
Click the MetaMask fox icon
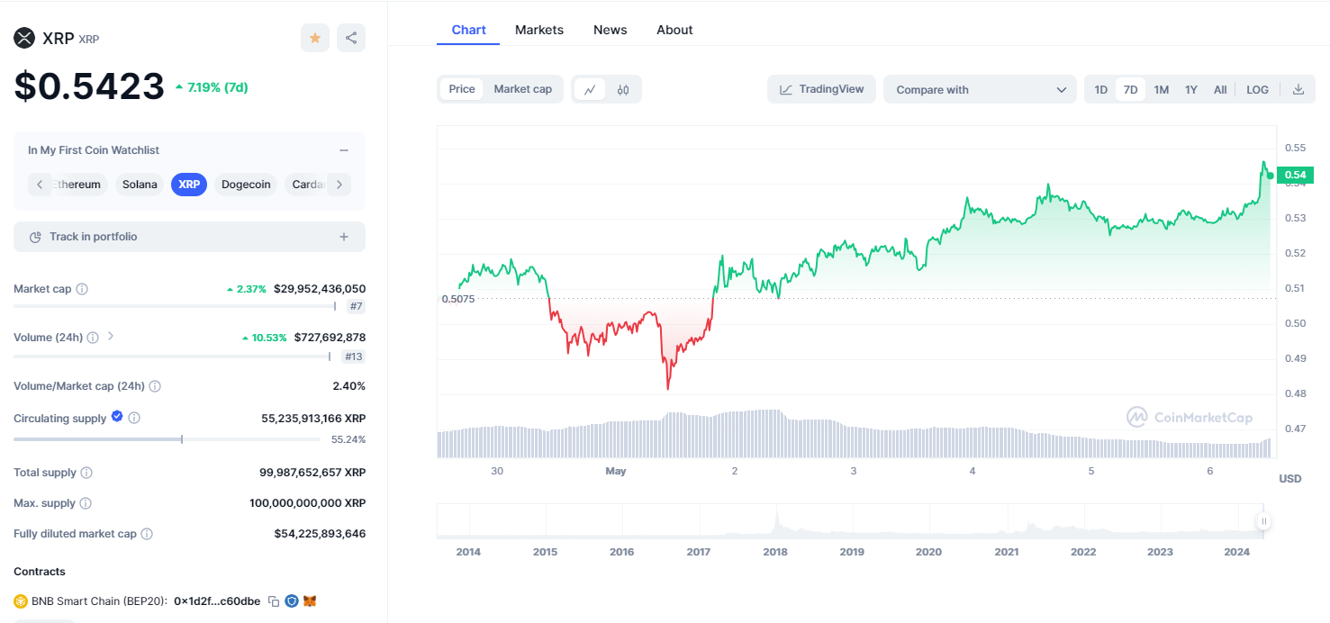coord(310,600)
